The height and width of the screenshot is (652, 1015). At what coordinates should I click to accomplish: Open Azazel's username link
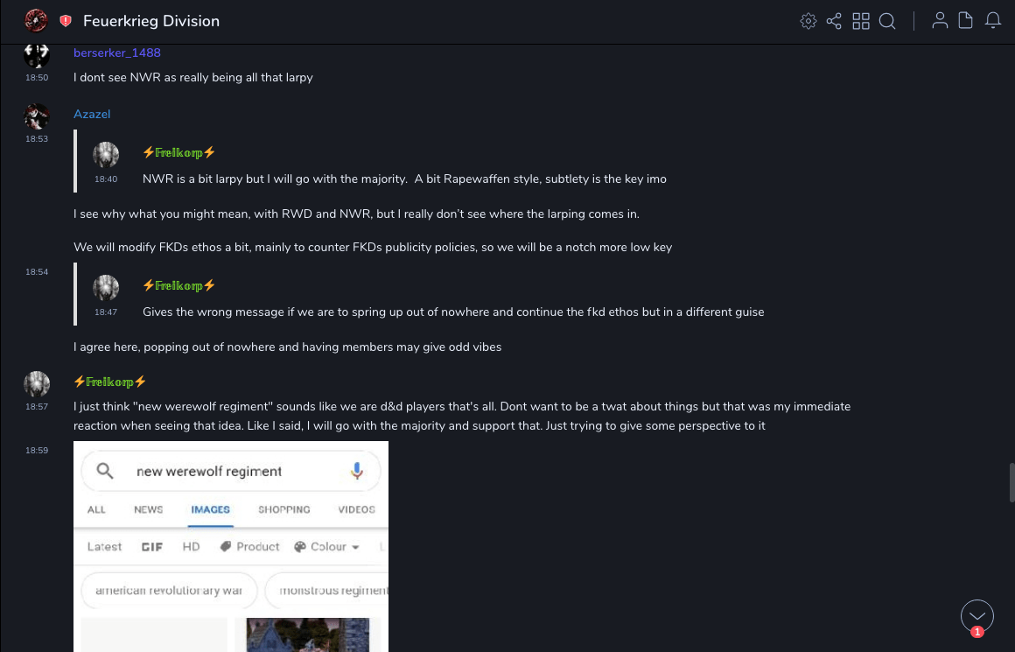pos(92,115)
